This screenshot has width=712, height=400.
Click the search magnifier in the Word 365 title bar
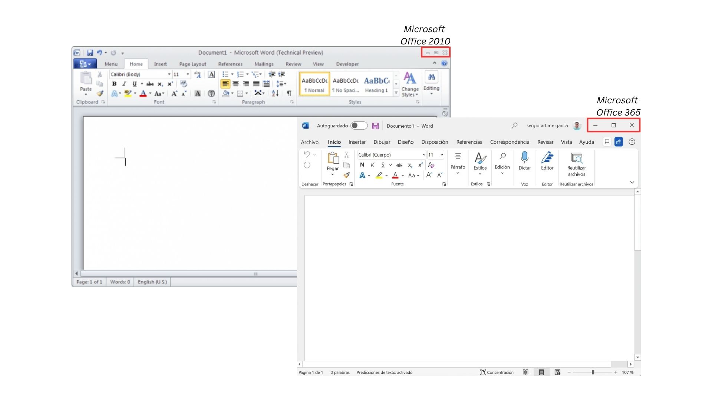coord(515,126)
